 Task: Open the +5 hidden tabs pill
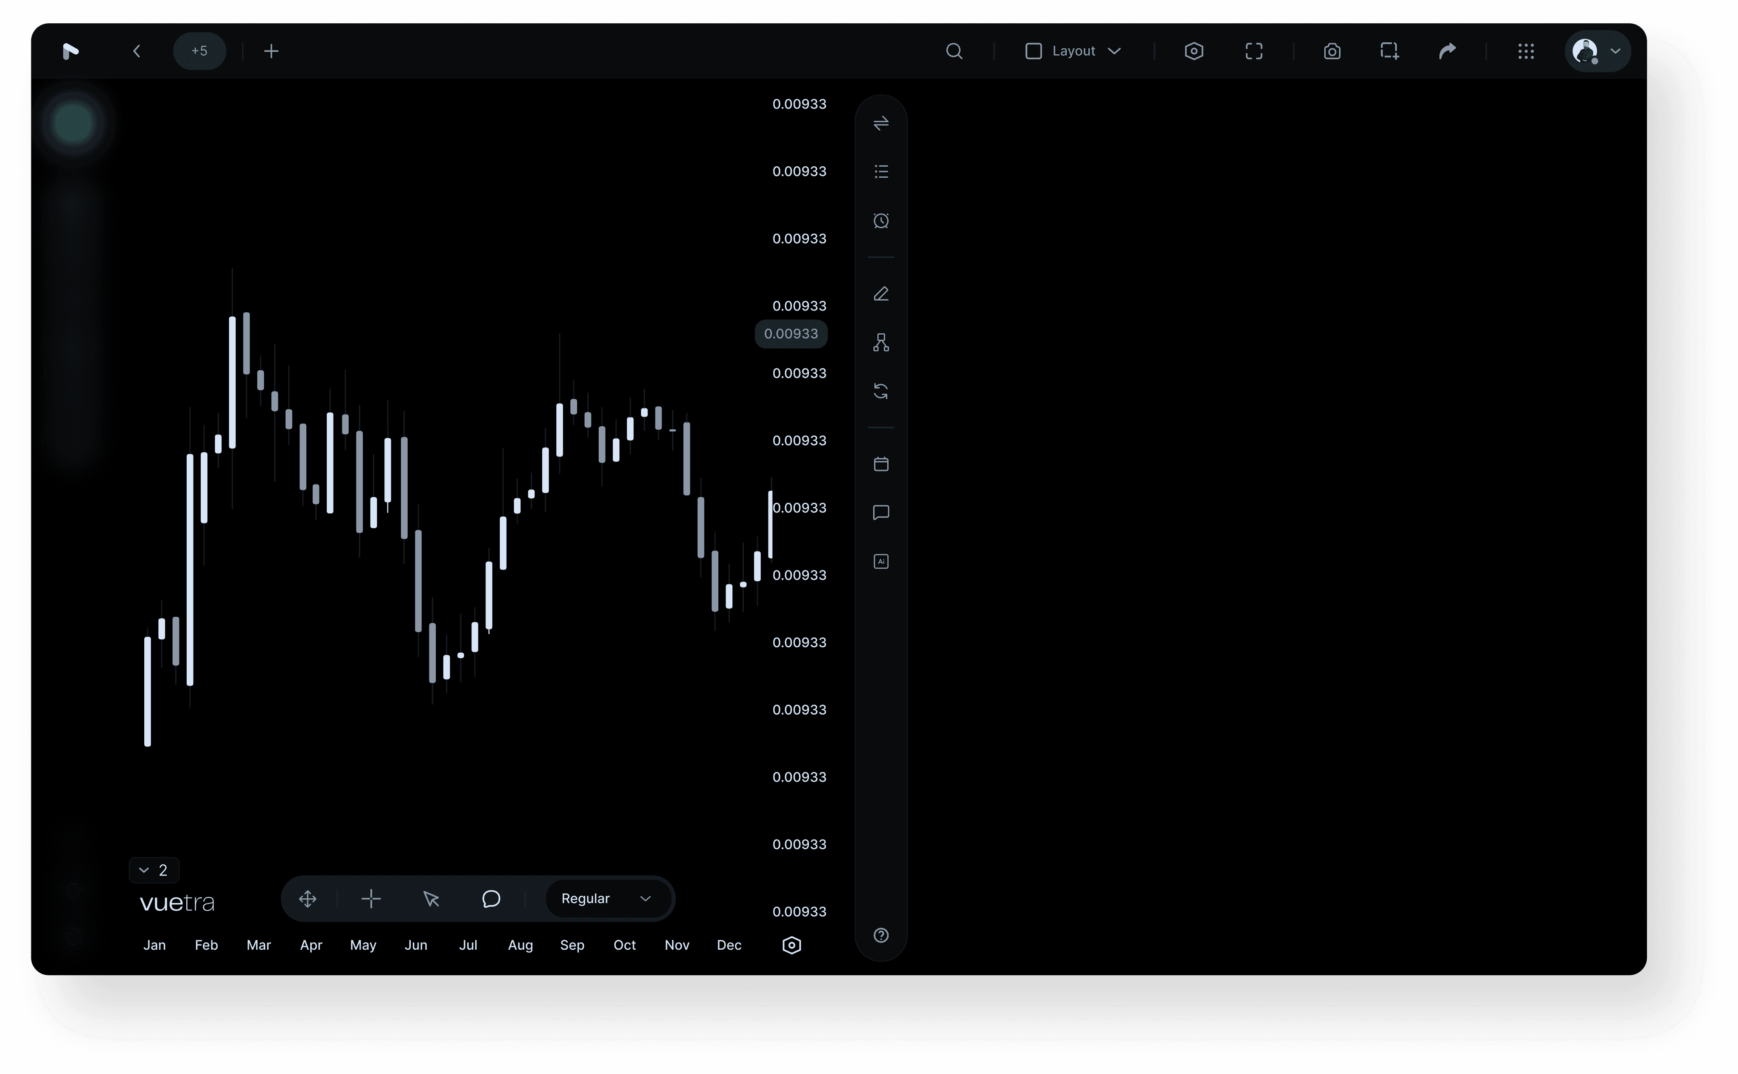(200, 51)
